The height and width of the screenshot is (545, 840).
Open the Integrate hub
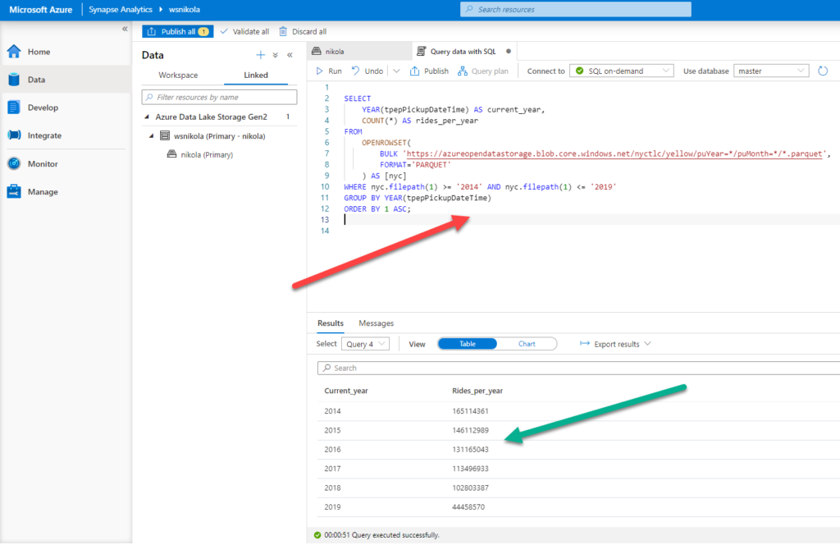[44, 135]
